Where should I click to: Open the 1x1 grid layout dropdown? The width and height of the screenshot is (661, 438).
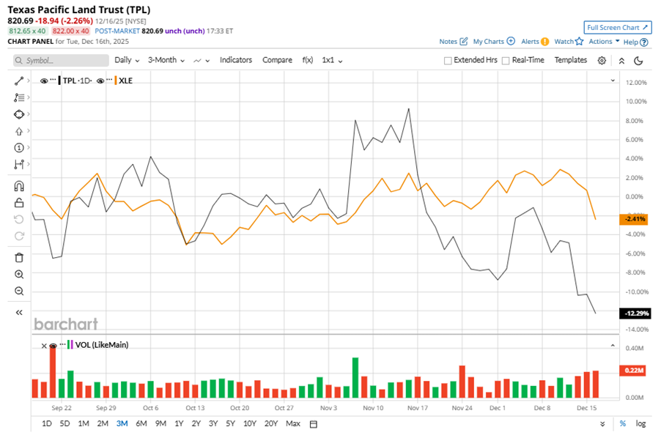[332, 60]
